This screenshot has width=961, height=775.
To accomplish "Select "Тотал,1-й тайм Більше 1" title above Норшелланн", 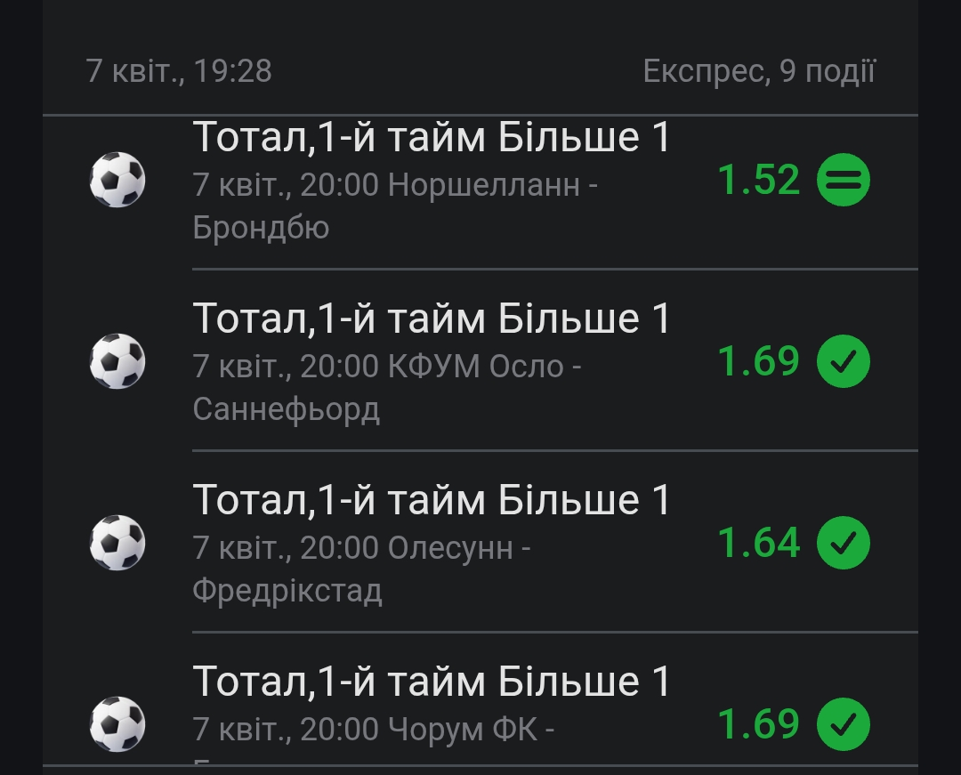I will point(432,138).
